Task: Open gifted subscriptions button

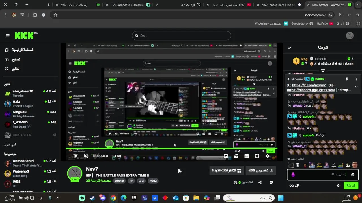Action: [227, 170]
